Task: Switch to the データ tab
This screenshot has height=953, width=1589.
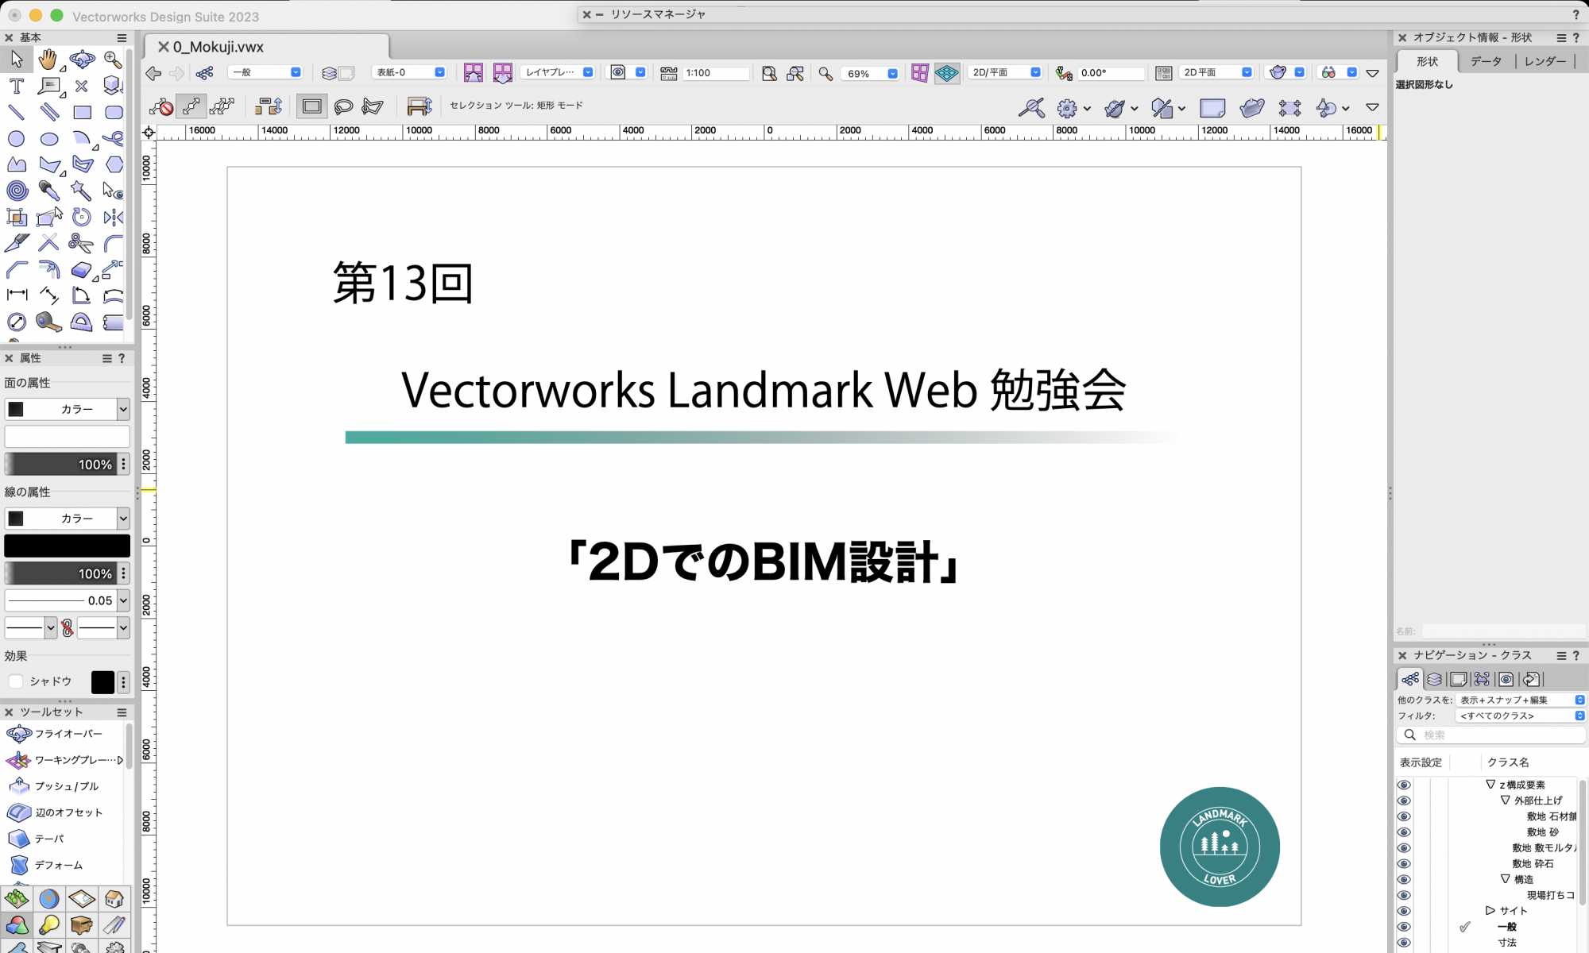Action: click(1486, 61)
